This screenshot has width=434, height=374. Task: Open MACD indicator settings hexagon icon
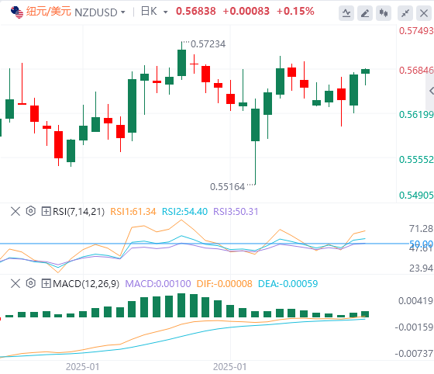[x=31, y=283]
